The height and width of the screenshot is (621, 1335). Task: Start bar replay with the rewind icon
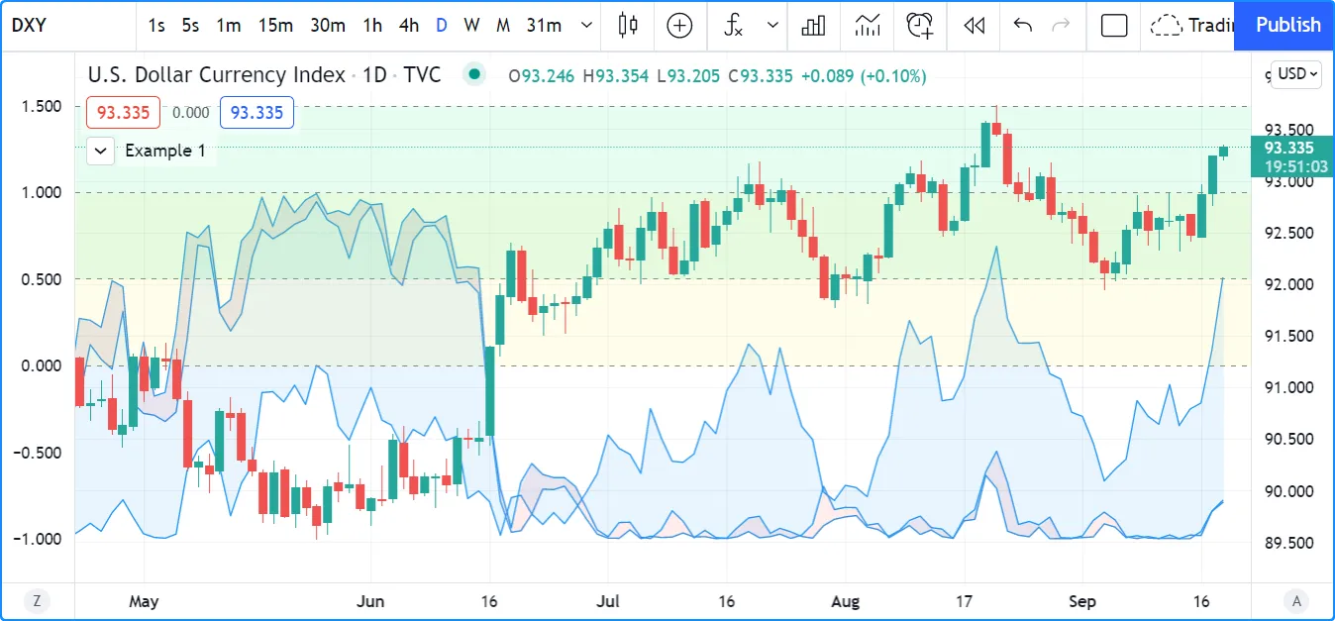pos(975,26)
